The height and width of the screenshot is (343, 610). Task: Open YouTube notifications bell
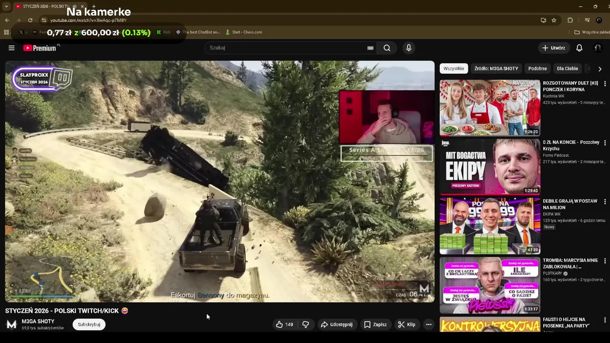pyautogui.click(x=579, y=48)
